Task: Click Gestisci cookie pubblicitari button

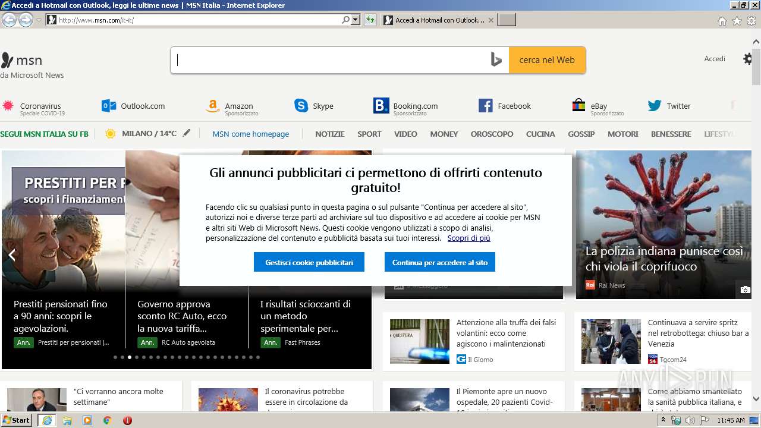Action: coord(309,262)
